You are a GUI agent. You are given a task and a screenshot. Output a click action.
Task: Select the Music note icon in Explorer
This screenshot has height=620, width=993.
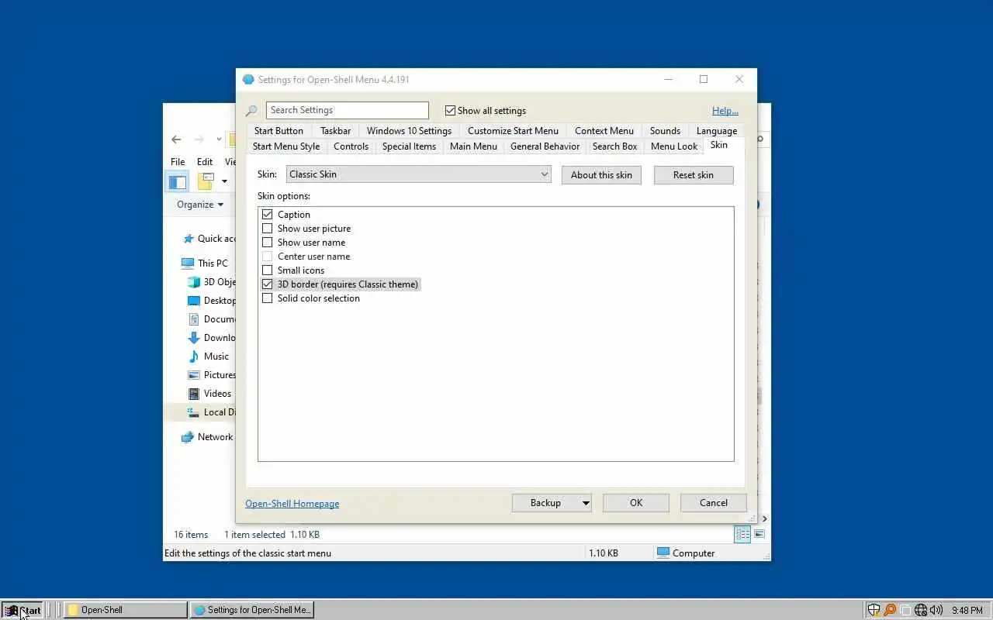coord(194,356)
